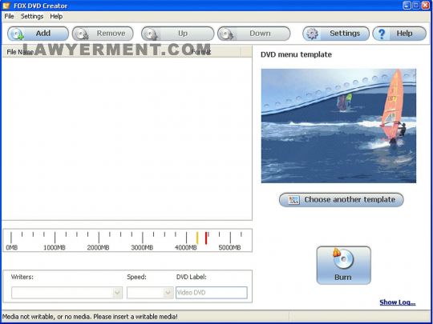
Task: Click Choose another template button
Action: point(342,200)
